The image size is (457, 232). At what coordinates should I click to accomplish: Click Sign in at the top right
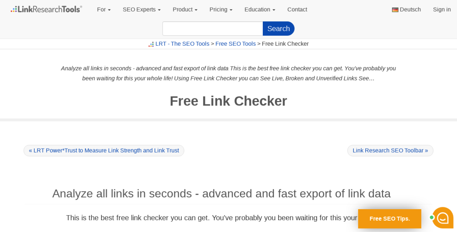[x=441, y=9]
